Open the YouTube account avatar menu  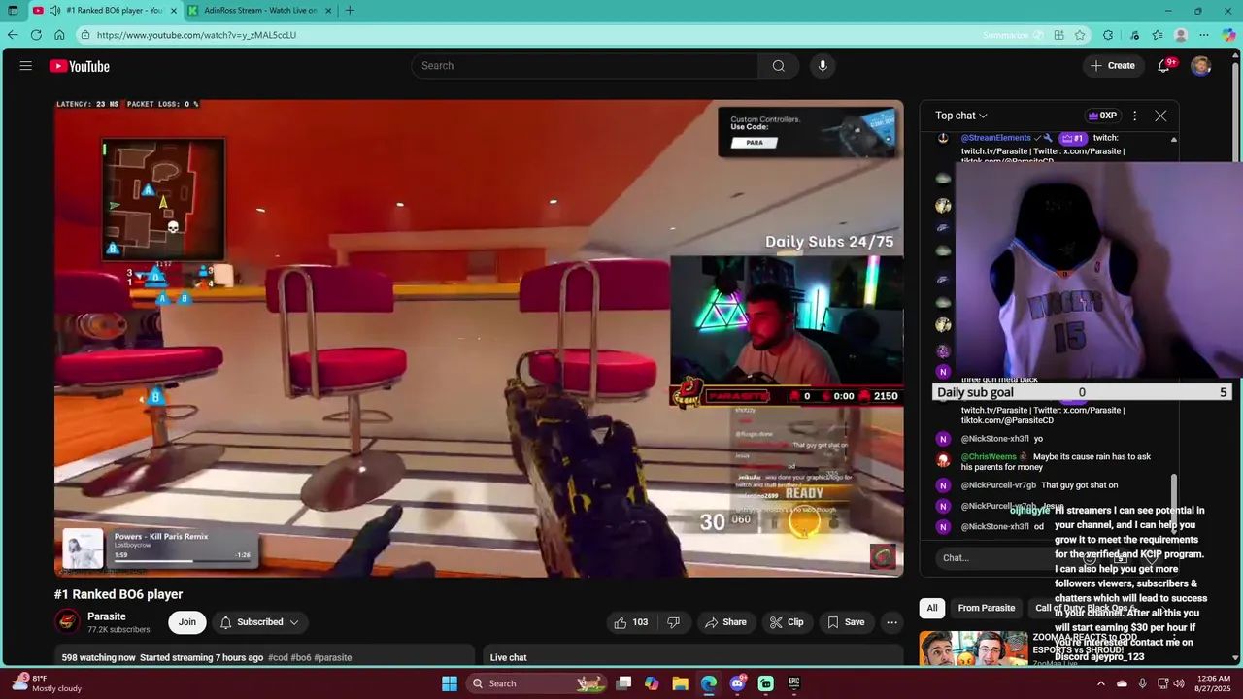[1201, 66]
